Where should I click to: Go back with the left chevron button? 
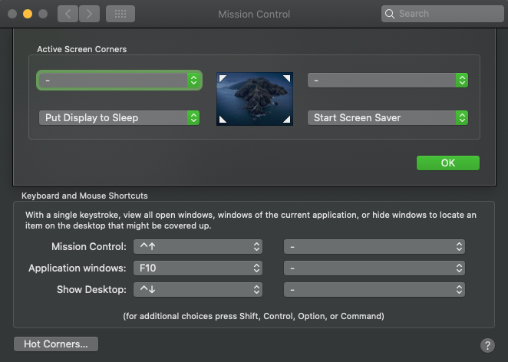(68, 14)
